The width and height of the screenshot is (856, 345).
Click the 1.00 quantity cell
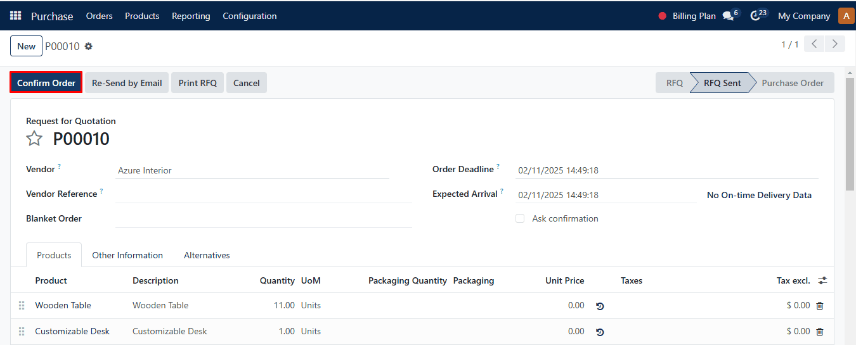pyautogui.click(x=287, y=331)
